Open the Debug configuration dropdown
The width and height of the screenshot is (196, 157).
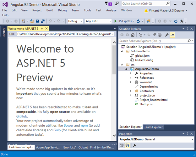[82, 21]
